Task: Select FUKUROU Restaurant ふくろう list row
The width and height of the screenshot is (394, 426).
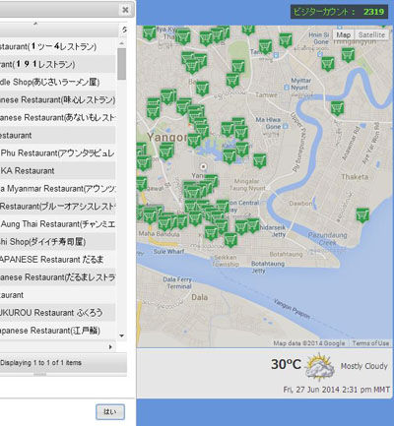Action: [57, 313]
